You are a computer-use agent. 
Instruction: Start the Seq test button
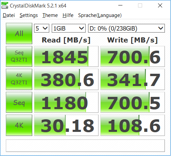click(x=19, y=102)
